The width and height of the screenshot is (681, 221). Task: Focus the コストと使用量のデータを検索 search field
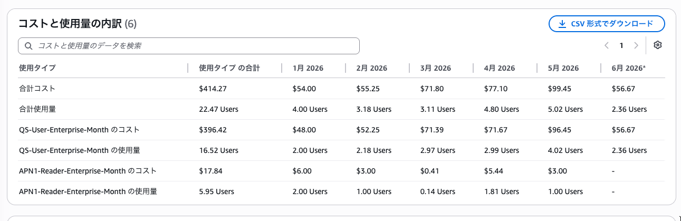pos(189,46)
